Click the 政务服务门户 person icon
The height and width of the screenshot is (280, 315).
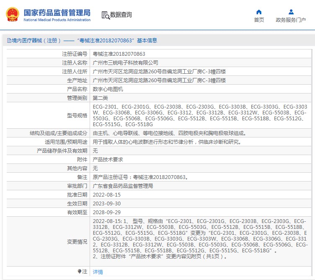pyautogui.click(x=291, y=12)
